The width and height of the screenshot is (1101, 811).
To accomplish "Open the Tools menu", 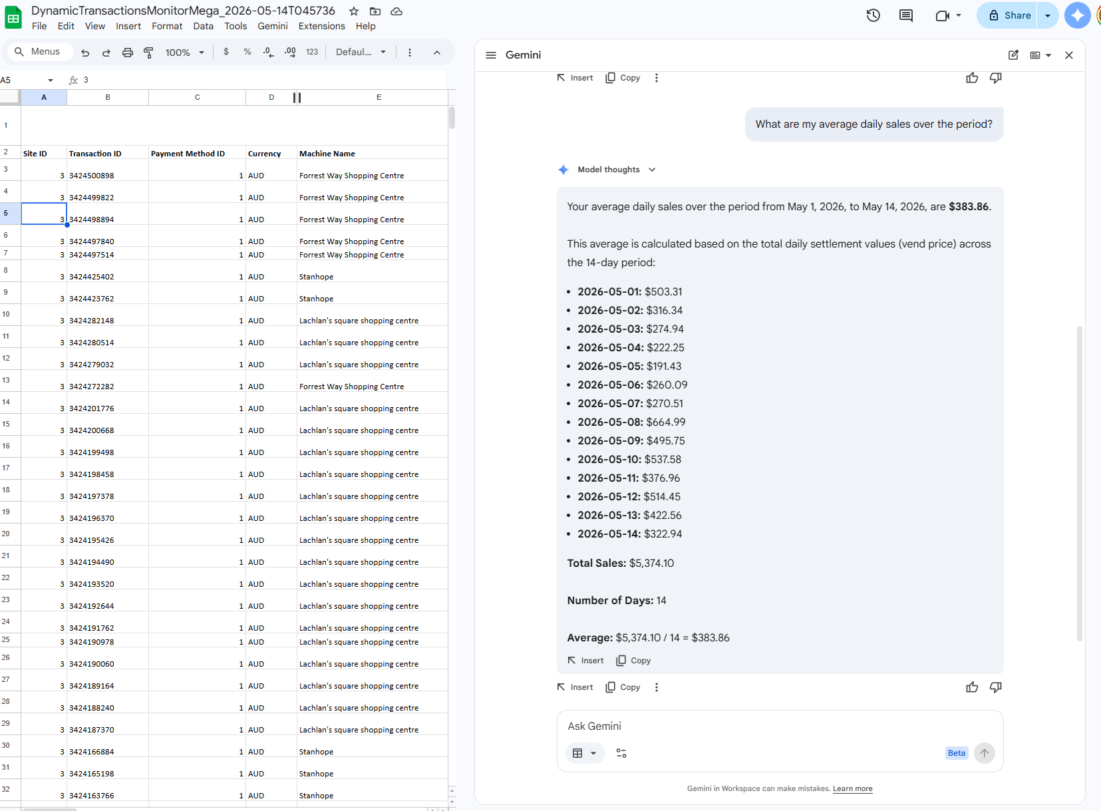I will (236, 26).
